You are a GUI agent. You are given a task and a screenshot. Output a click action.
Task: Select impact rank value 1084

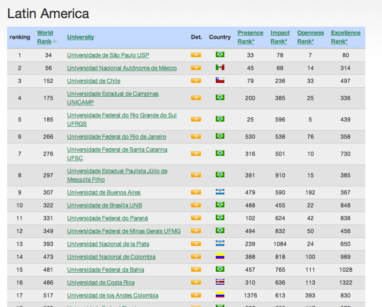280,244
